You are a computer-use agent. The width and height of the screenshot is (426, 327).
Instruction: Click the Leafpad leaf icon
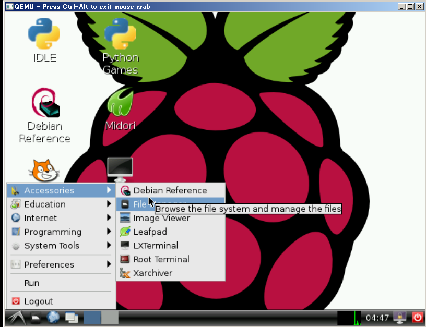tap(125, 232)
